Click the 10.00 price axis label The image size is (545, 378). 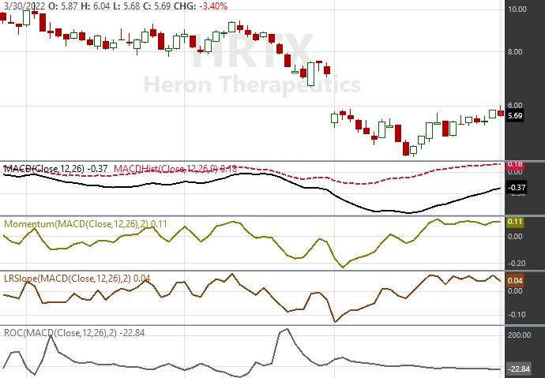tap(517, 9)
